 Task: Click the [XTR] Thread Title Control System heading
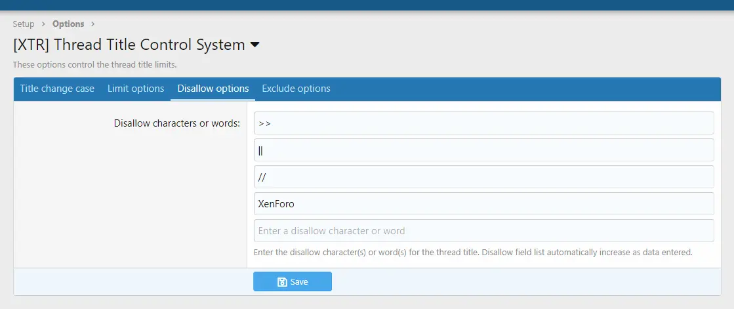tap(129, 45)
